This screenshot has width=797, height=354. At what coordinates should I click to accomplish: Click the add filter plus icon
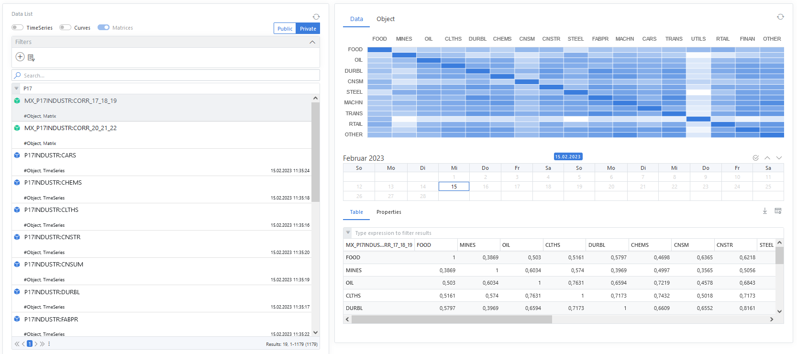[20, 57]
